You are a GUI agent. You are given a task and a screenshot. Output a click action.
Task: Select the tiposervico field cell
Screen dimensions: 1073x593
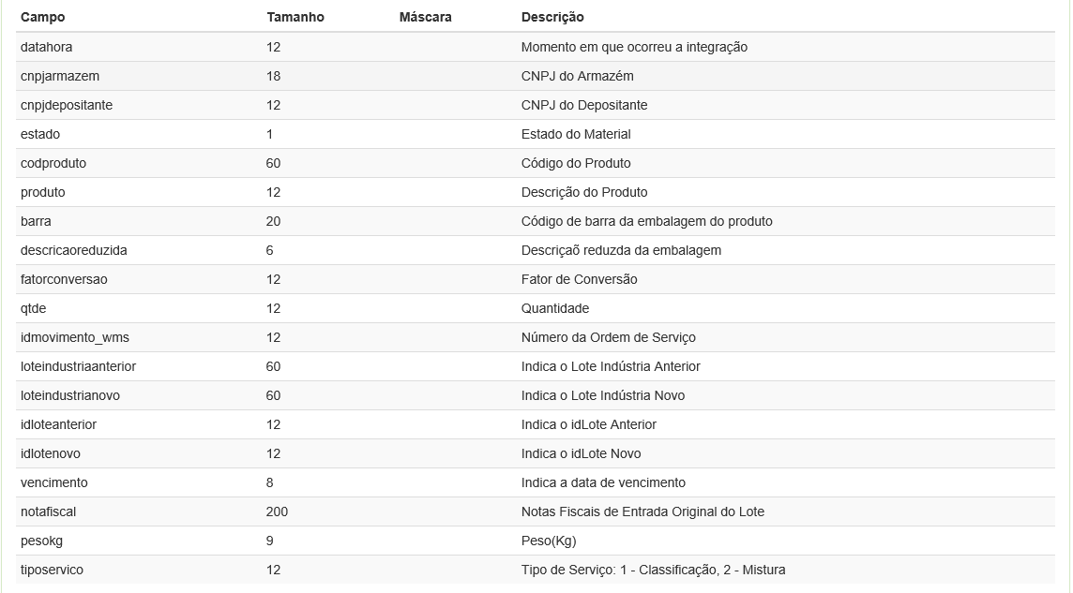pos(52,570)
